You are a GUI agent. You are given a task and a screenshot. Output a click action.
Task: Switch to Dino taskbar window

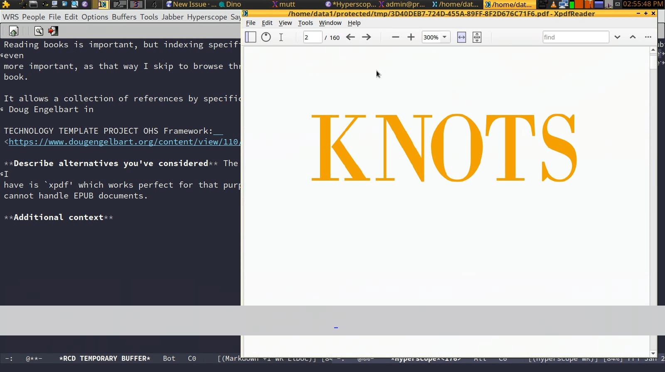coord(230,5)
